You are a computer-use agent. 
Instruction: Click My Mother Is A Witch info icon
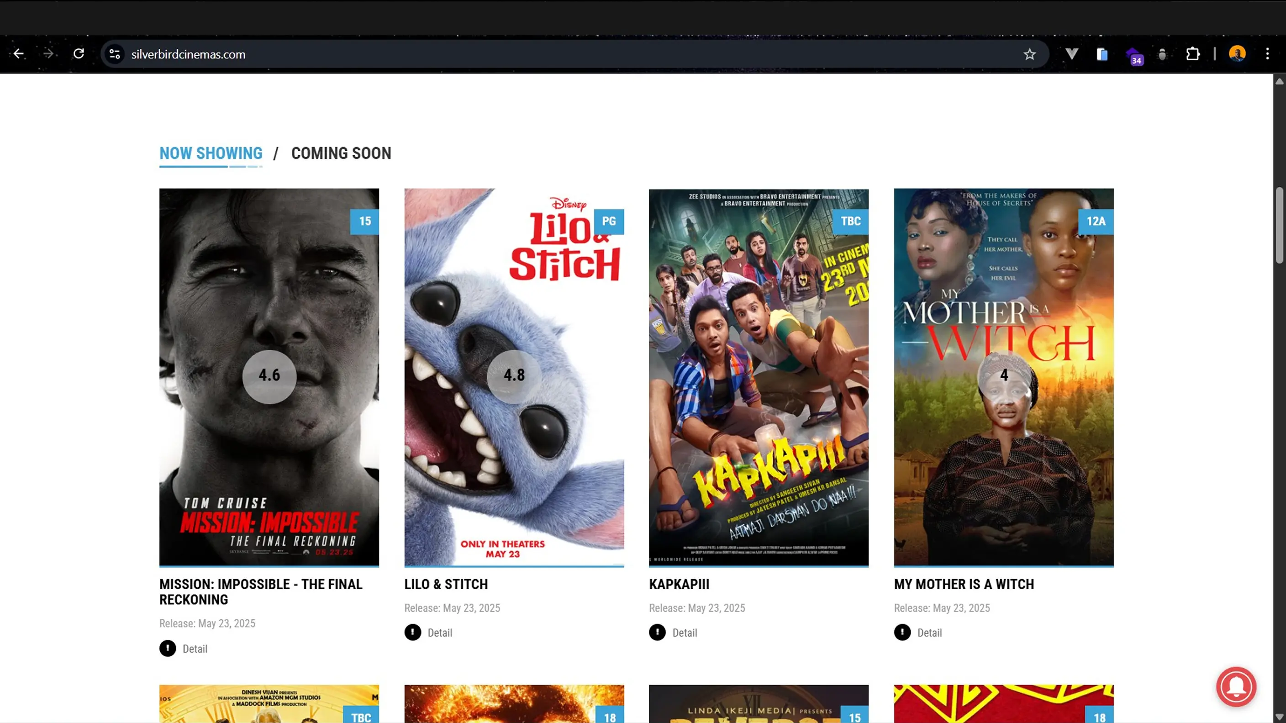[902, 632]
